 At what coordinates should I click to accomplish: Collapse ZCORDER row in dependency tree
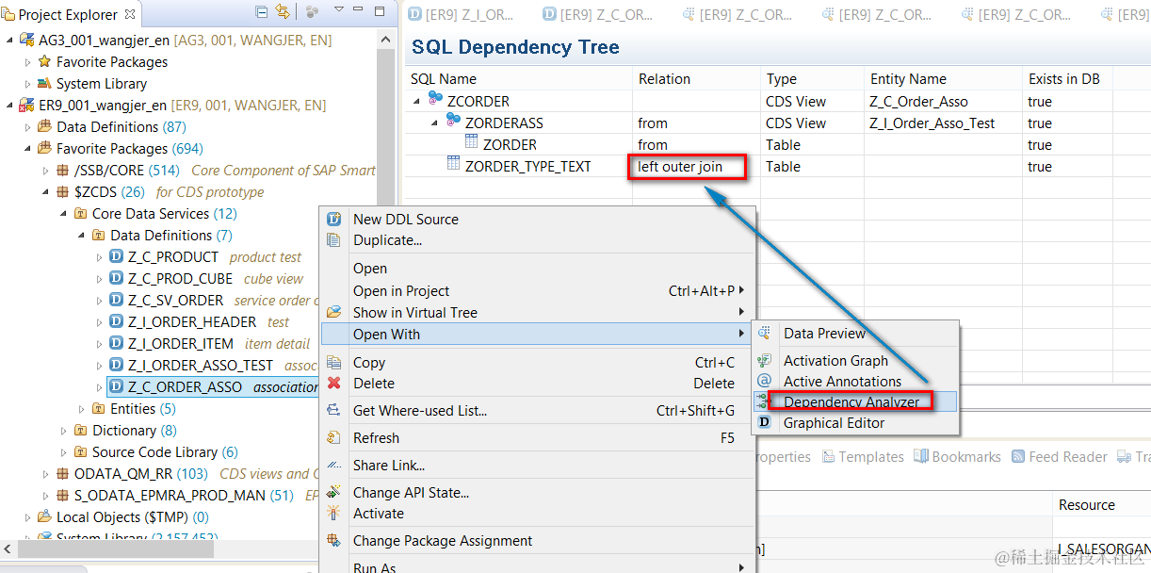pyautogui.click(x=416, y=101)
